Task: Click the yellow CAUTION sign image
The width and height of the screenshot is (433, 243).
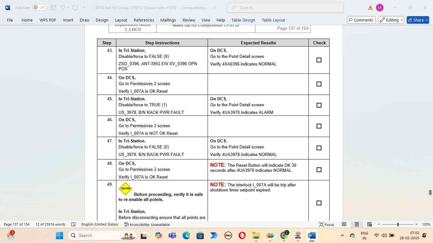Action: [126, 189]
